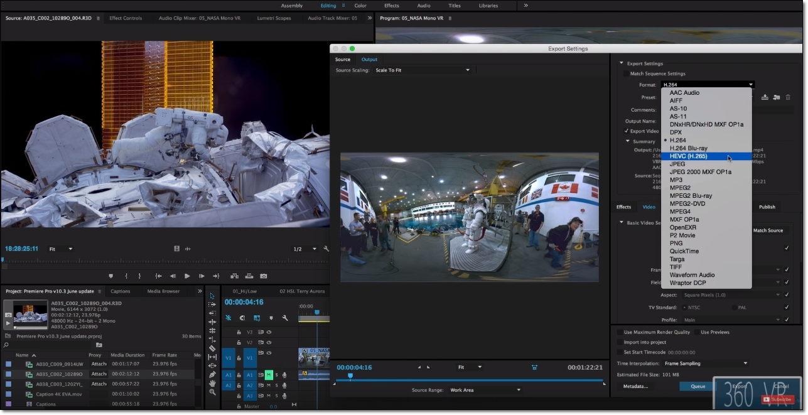The image size is (808, 415).
Task: Click Import Preset icon in Export Settings
Action: click(x=777, y=97)
